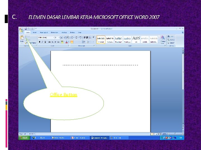
Task: Click the Replace button
Action: 171,40
